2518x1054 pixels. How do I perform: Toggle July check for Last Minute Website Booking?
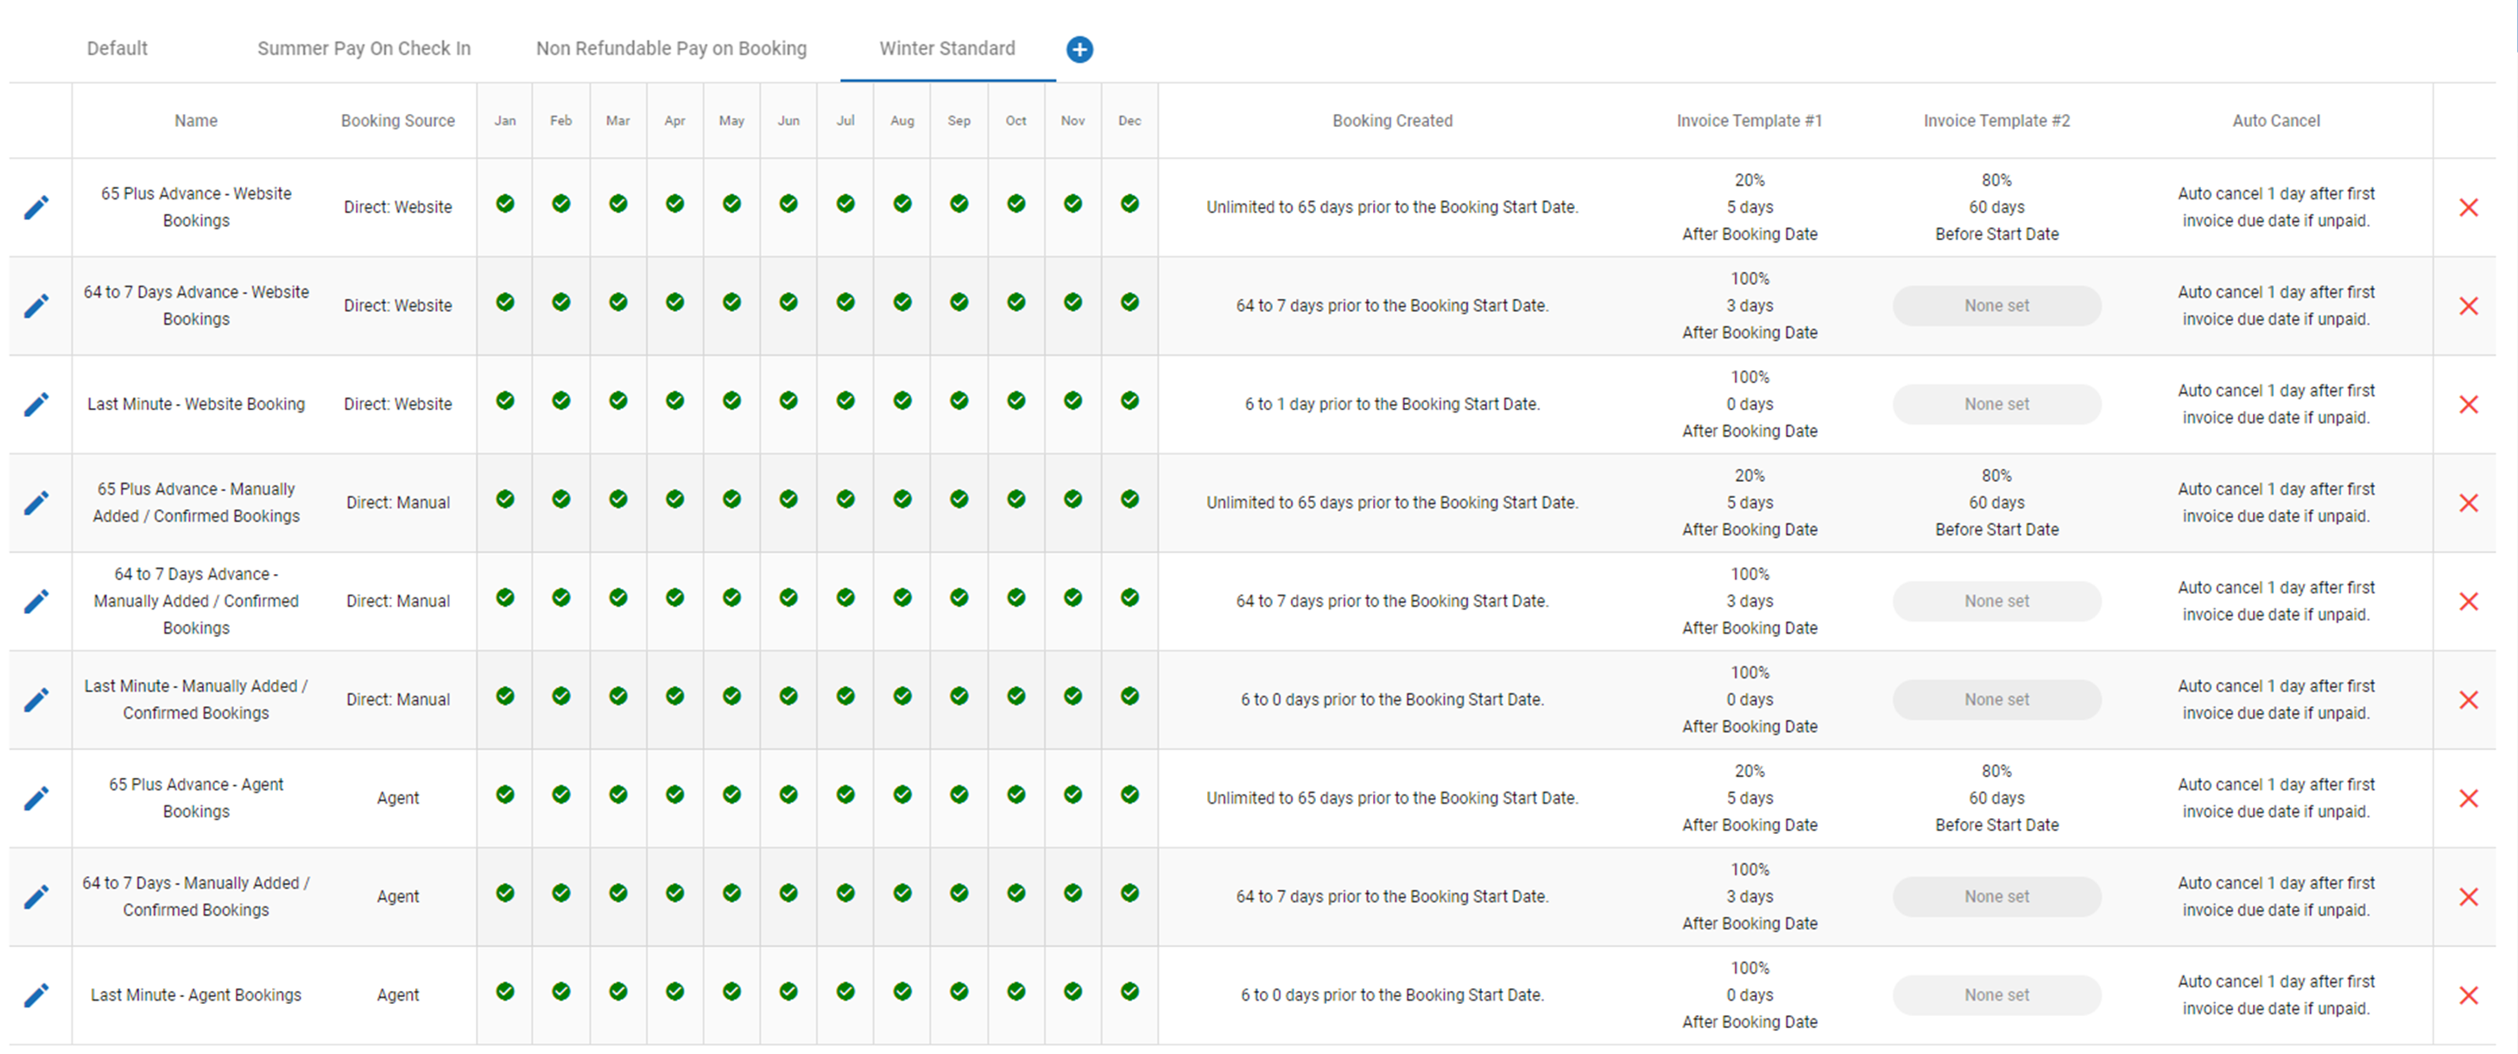845,401
